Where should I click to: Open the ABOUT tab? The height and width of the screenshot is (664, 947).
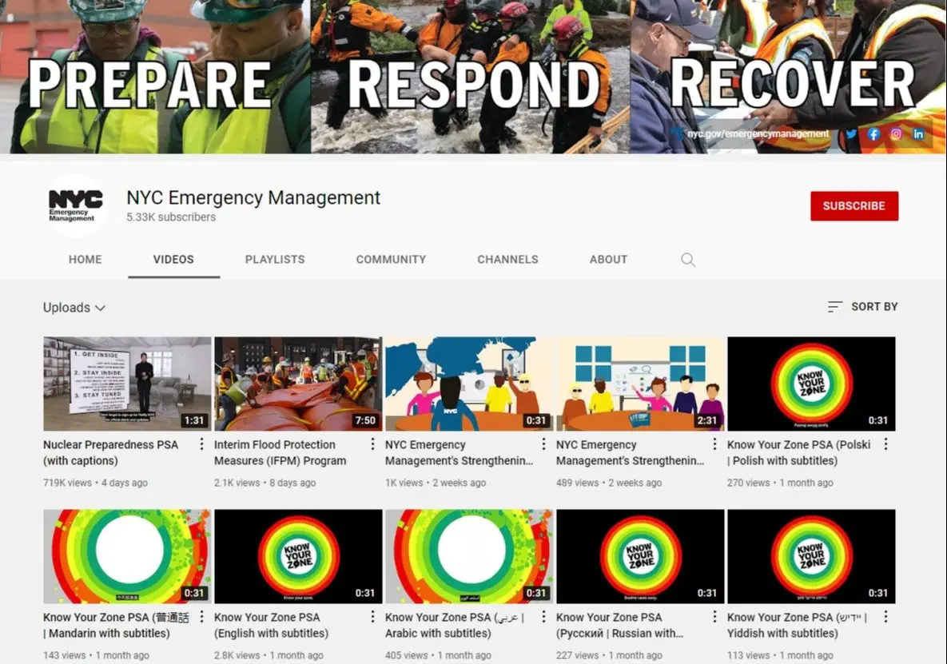(608, 260)
